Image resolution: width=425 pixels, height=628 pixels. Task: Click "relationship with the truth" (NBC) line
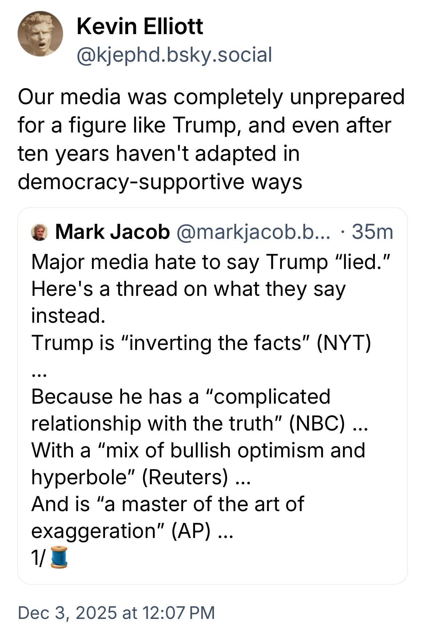(199, 423)
